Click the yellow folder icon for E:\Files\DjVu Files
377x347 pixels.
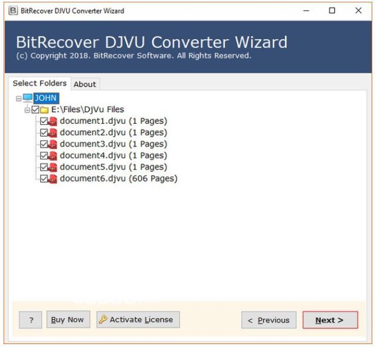click(44, 110)
